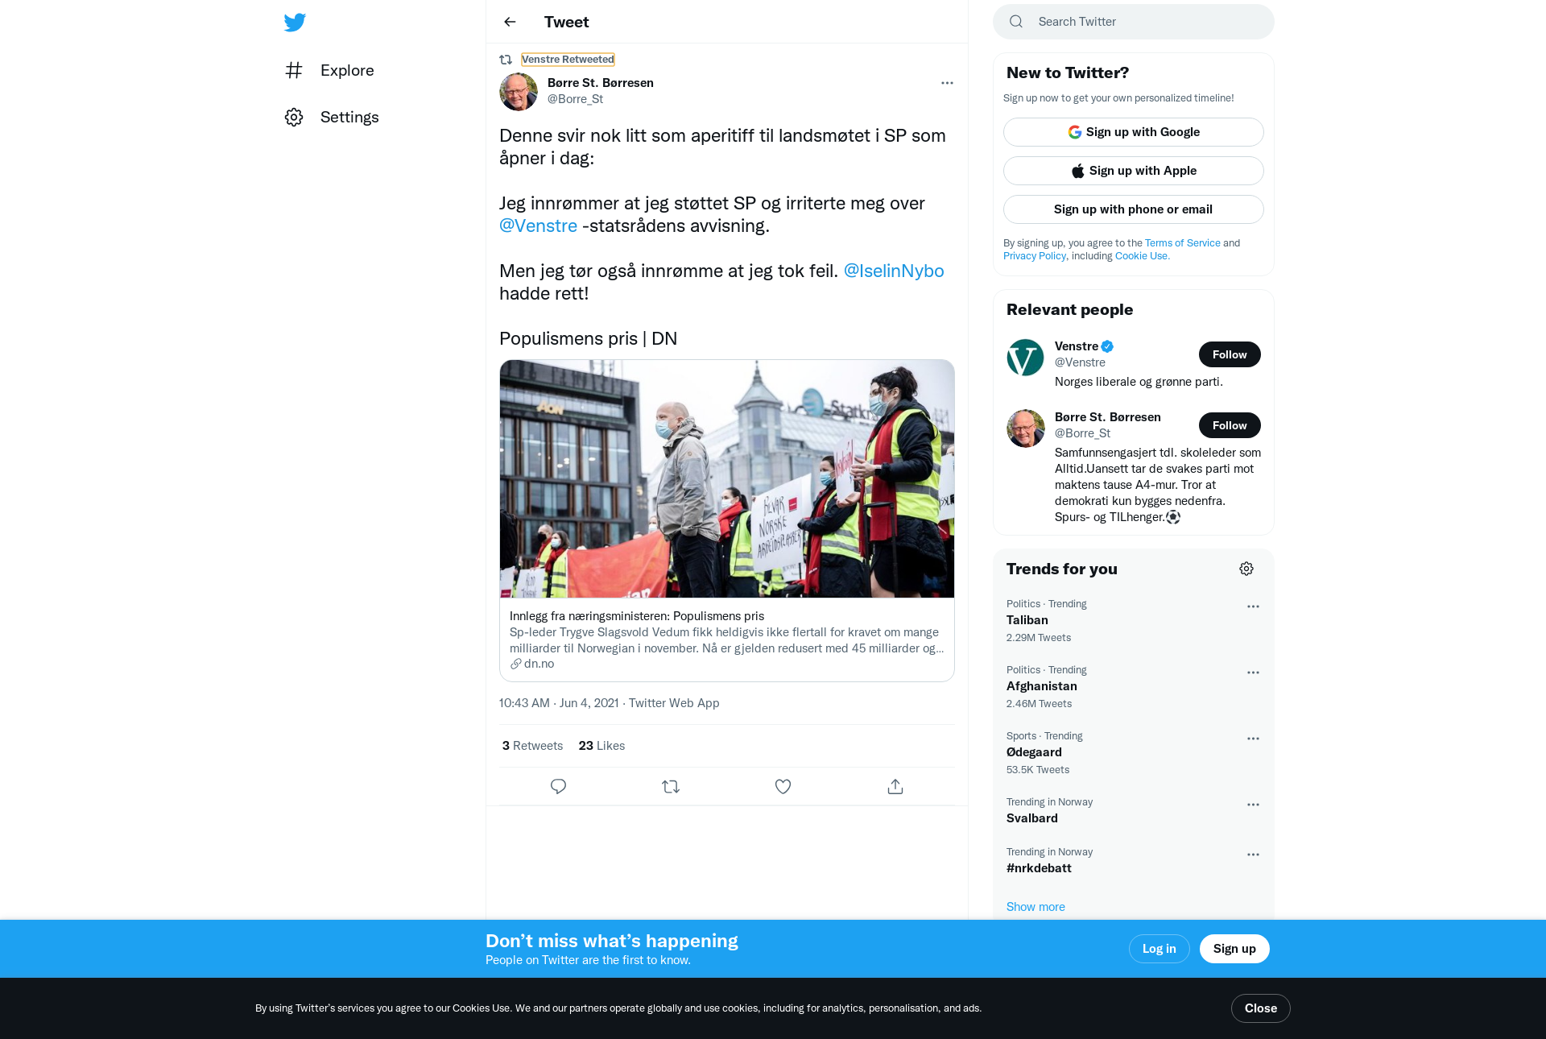Open trends settings gear icon
Screen dimensions: 1546x1039
click(1246, 569)
